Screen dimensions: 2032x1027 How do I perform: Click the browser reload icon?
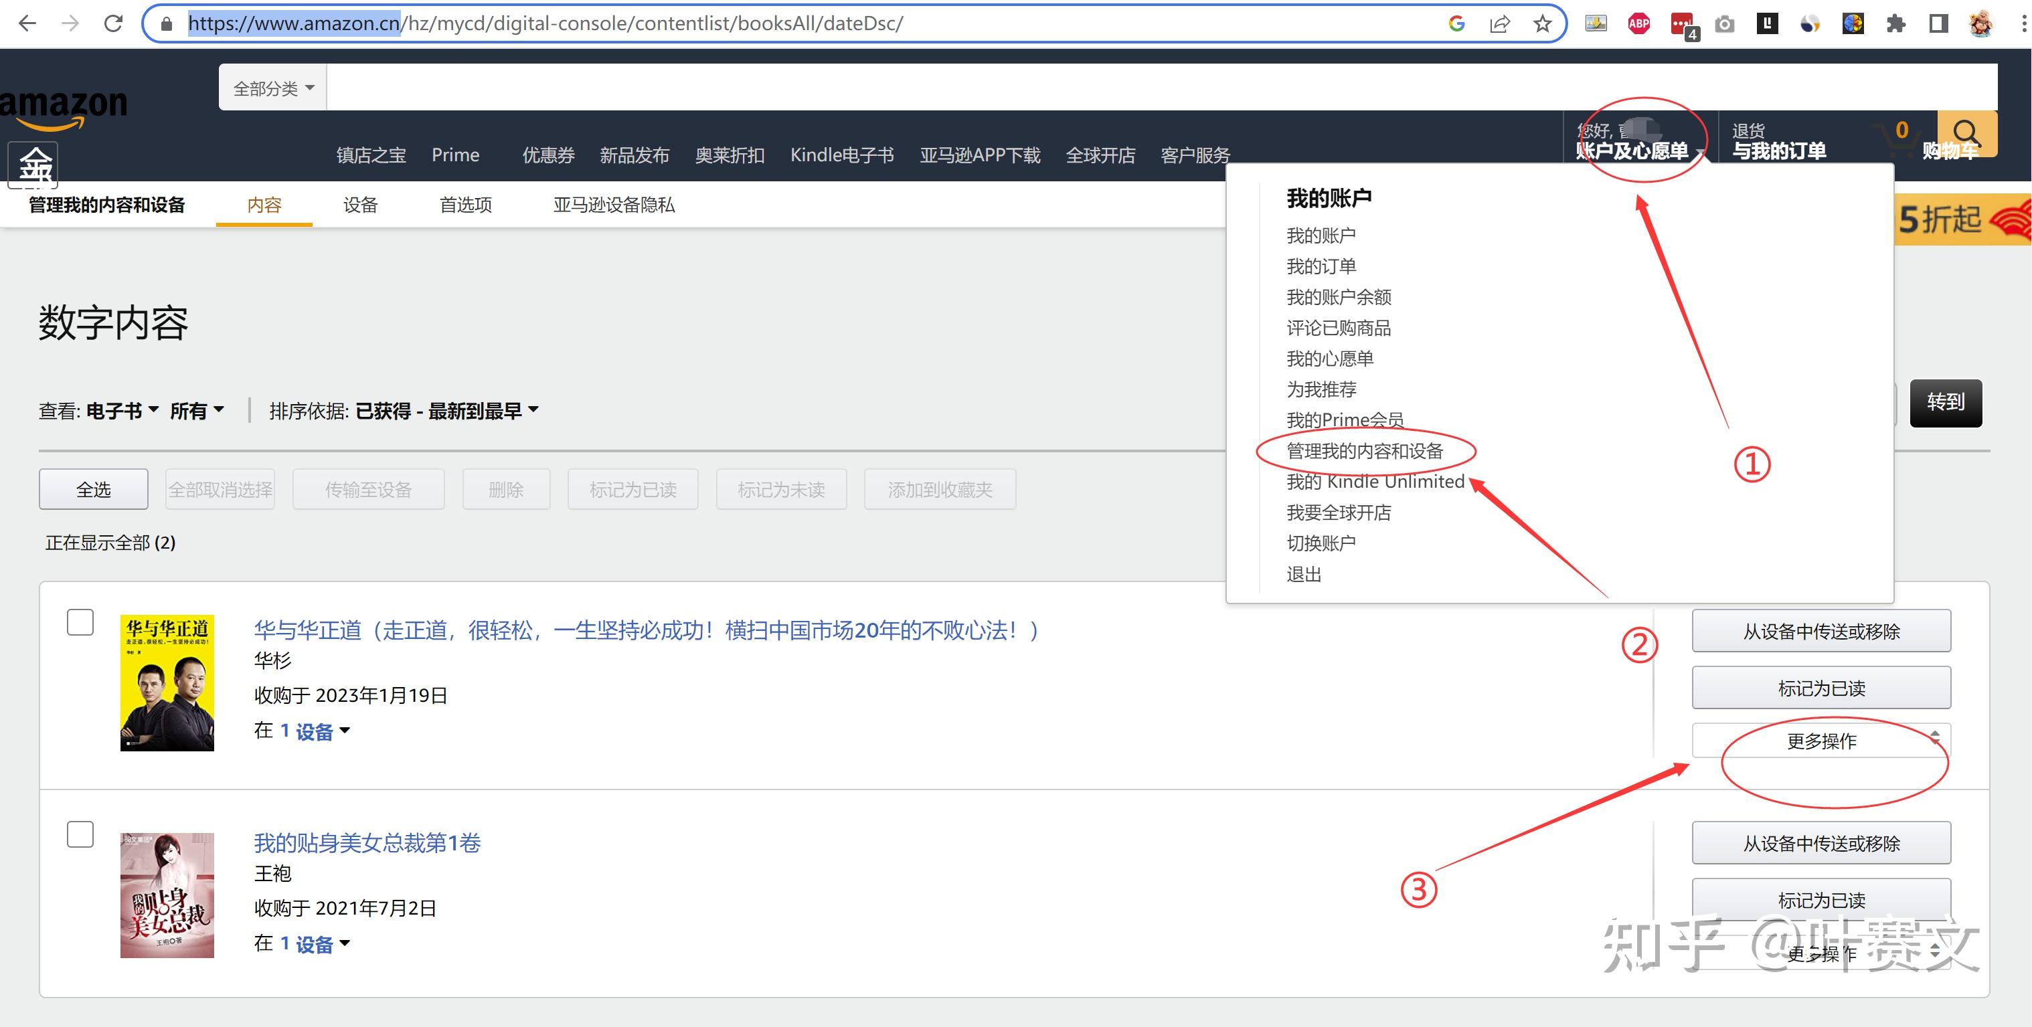click(114, 23)
